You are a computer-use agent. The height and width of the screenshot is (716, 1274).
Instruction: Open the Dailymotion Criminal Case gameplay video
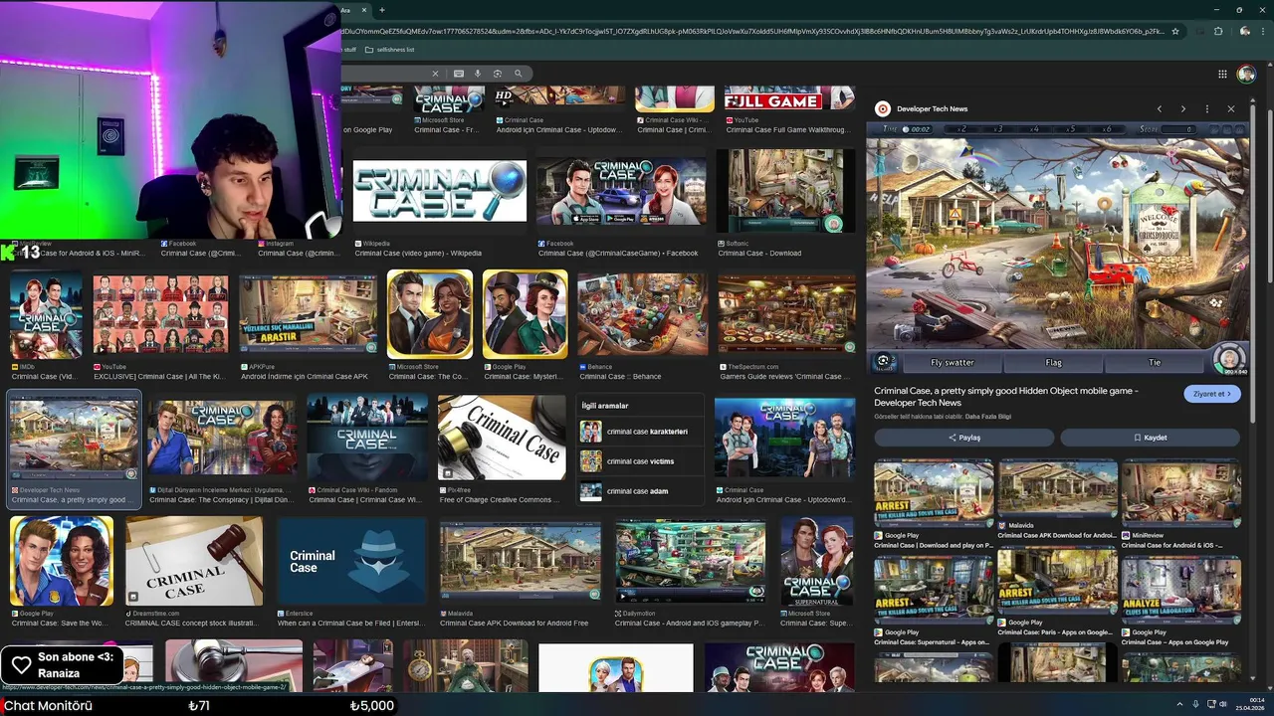[690, 562]
